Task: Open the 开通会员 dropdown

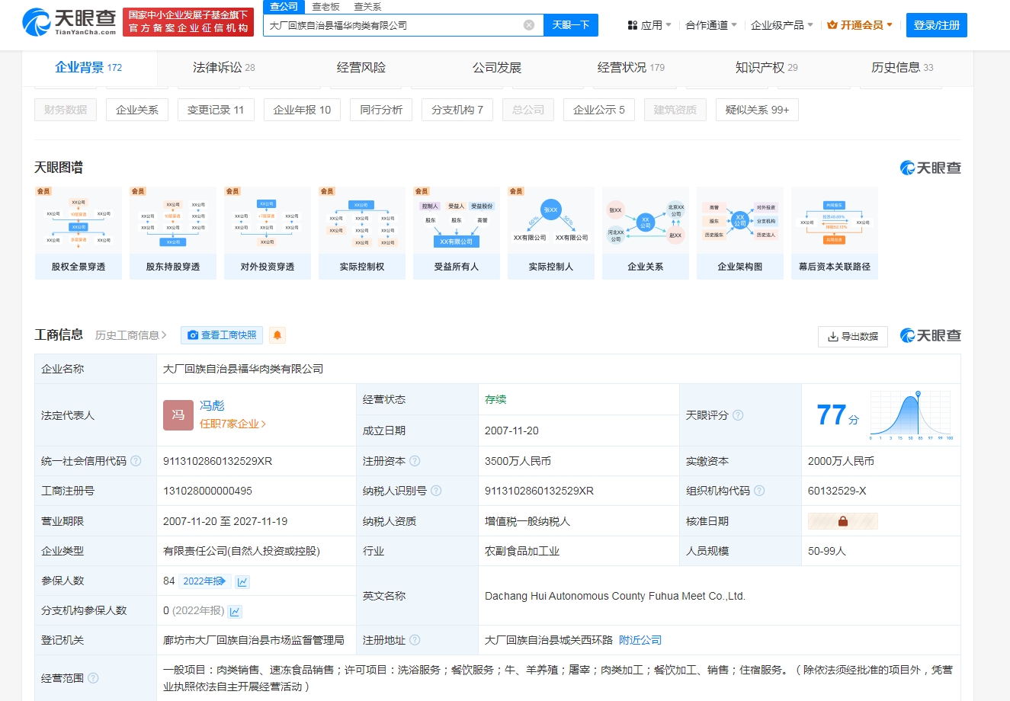Action: (860, 25)
